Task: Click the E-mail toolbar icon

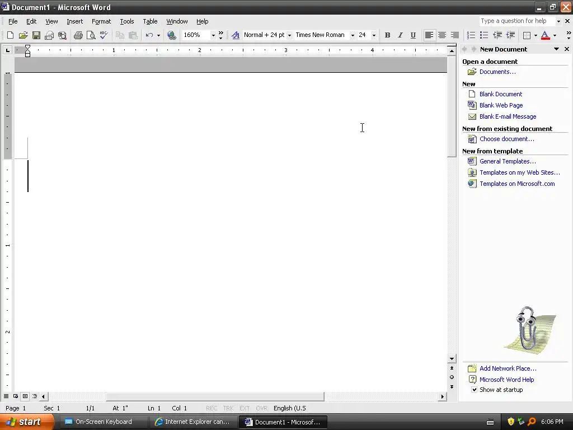Action: pos(49,35)
